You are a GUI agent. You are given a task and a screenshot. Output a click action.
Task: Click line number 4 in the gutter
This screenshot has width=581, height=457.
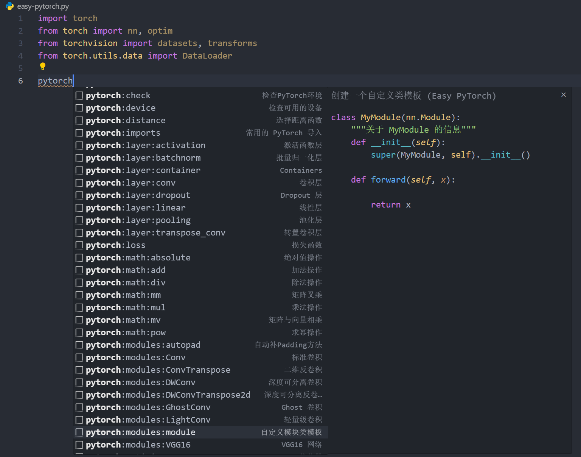[x=20, y=56]
